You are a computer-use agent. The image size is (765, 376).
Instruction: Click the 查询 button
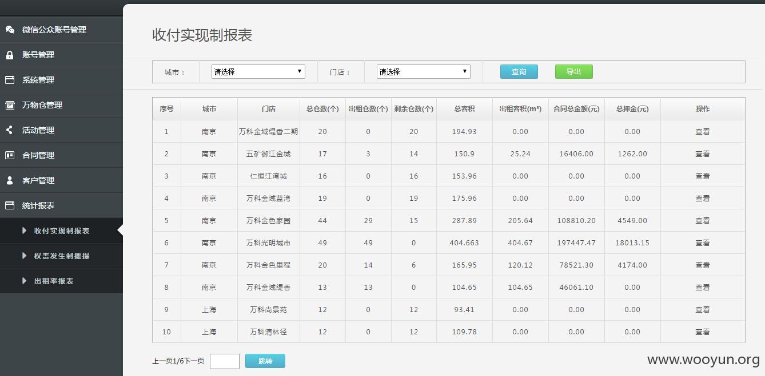tap(519, 71)
